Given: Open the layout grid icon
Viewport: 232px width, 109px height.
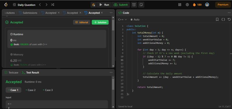Looking at the screenshot, I should pyautogui.click(x=180, y=5).
